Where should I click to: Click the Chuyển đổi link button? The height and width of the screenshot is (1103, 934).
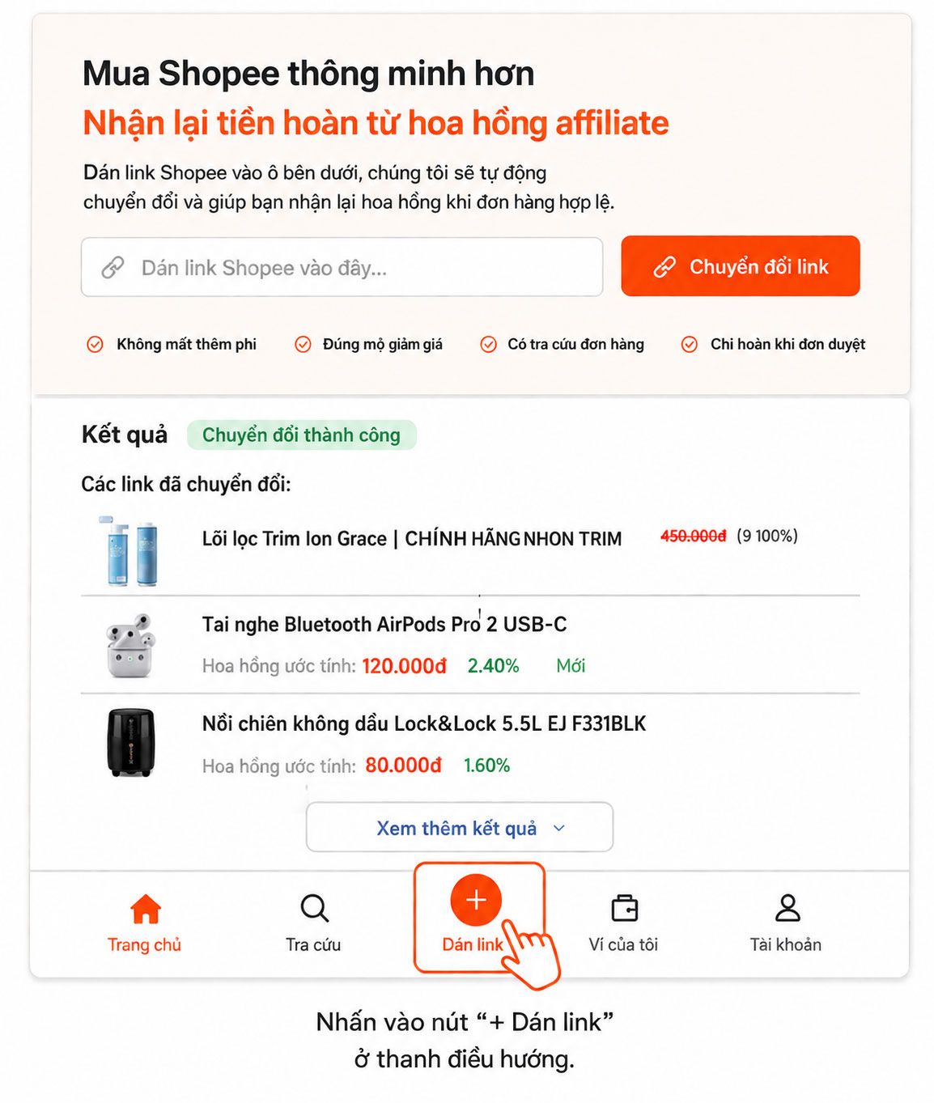741,266
